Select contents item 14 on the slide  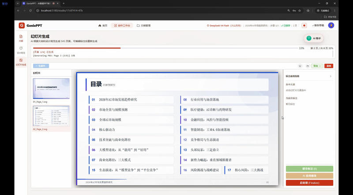[x=224, y=160]
